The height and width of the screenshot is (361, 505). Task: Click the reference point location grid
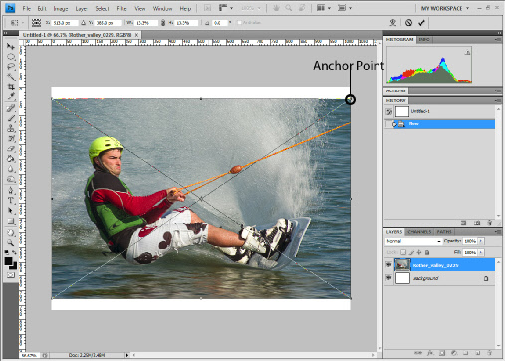36,23
